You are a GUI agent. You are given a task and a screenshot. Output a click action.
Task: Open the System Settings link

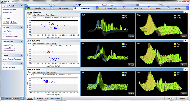click(x=9, y=68)
